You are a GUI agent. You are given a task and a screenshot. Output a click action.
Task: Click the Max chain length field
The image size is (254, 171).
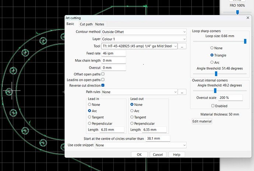(x=113, y=61)
